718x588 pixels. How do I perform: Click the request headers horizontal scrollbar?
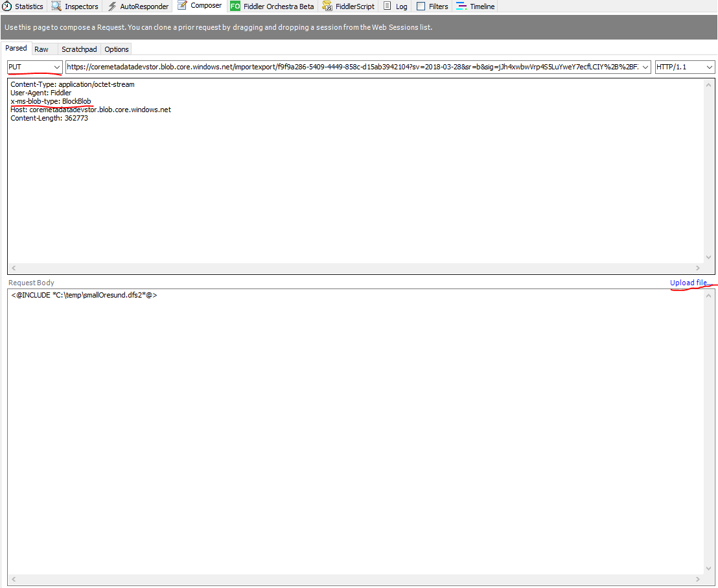[x=355, y=268]
